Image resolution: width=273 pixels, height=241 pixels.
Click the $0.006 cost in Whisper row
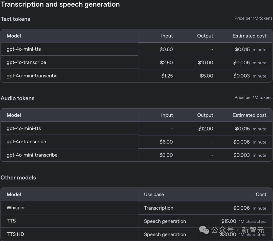pos(241,208)
